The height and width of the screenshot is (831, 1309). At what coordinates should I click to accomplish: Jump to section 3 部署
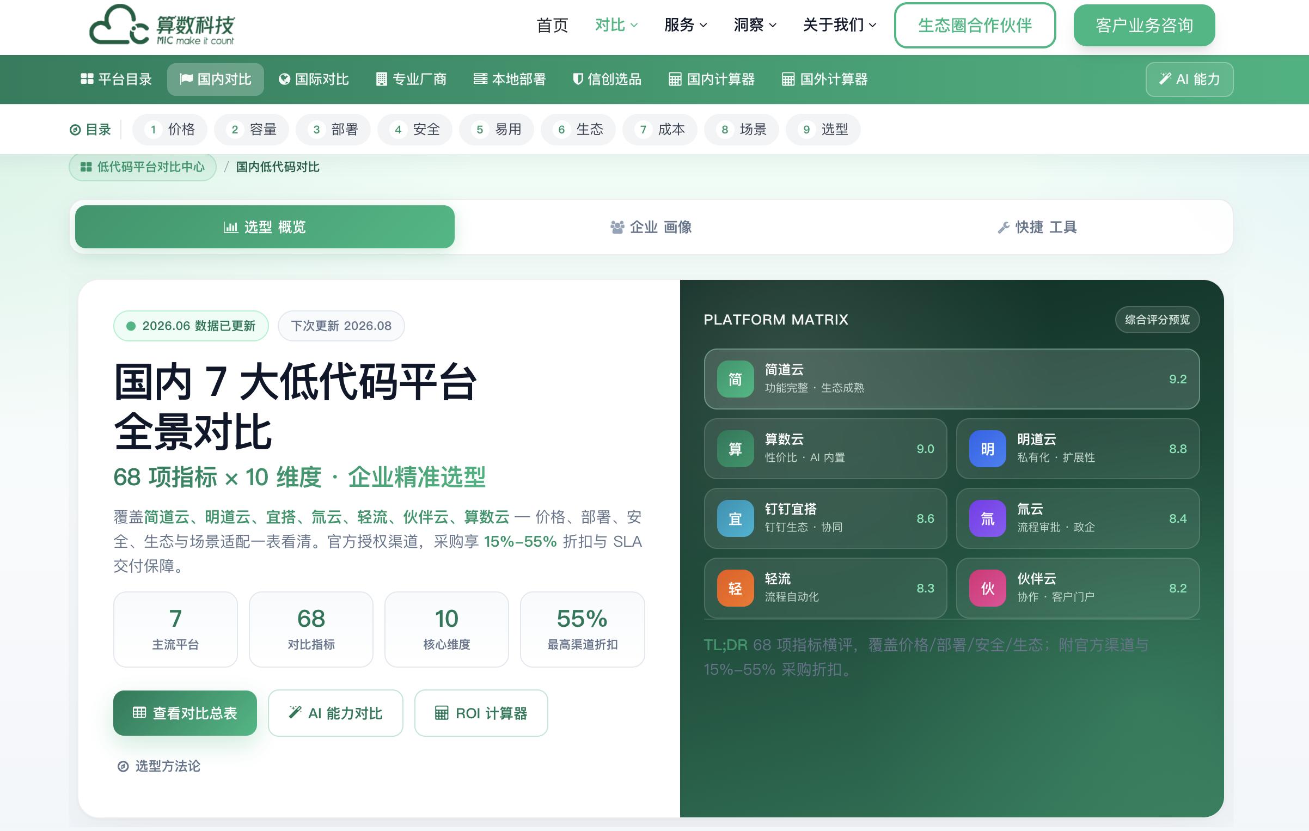click(333, 130)
